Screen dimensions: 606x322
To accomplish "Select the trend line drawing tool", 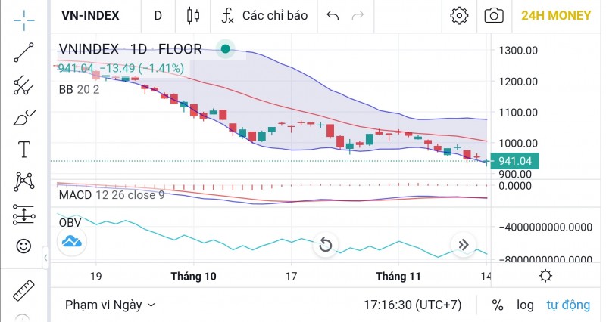I will (x=24, y=53).
